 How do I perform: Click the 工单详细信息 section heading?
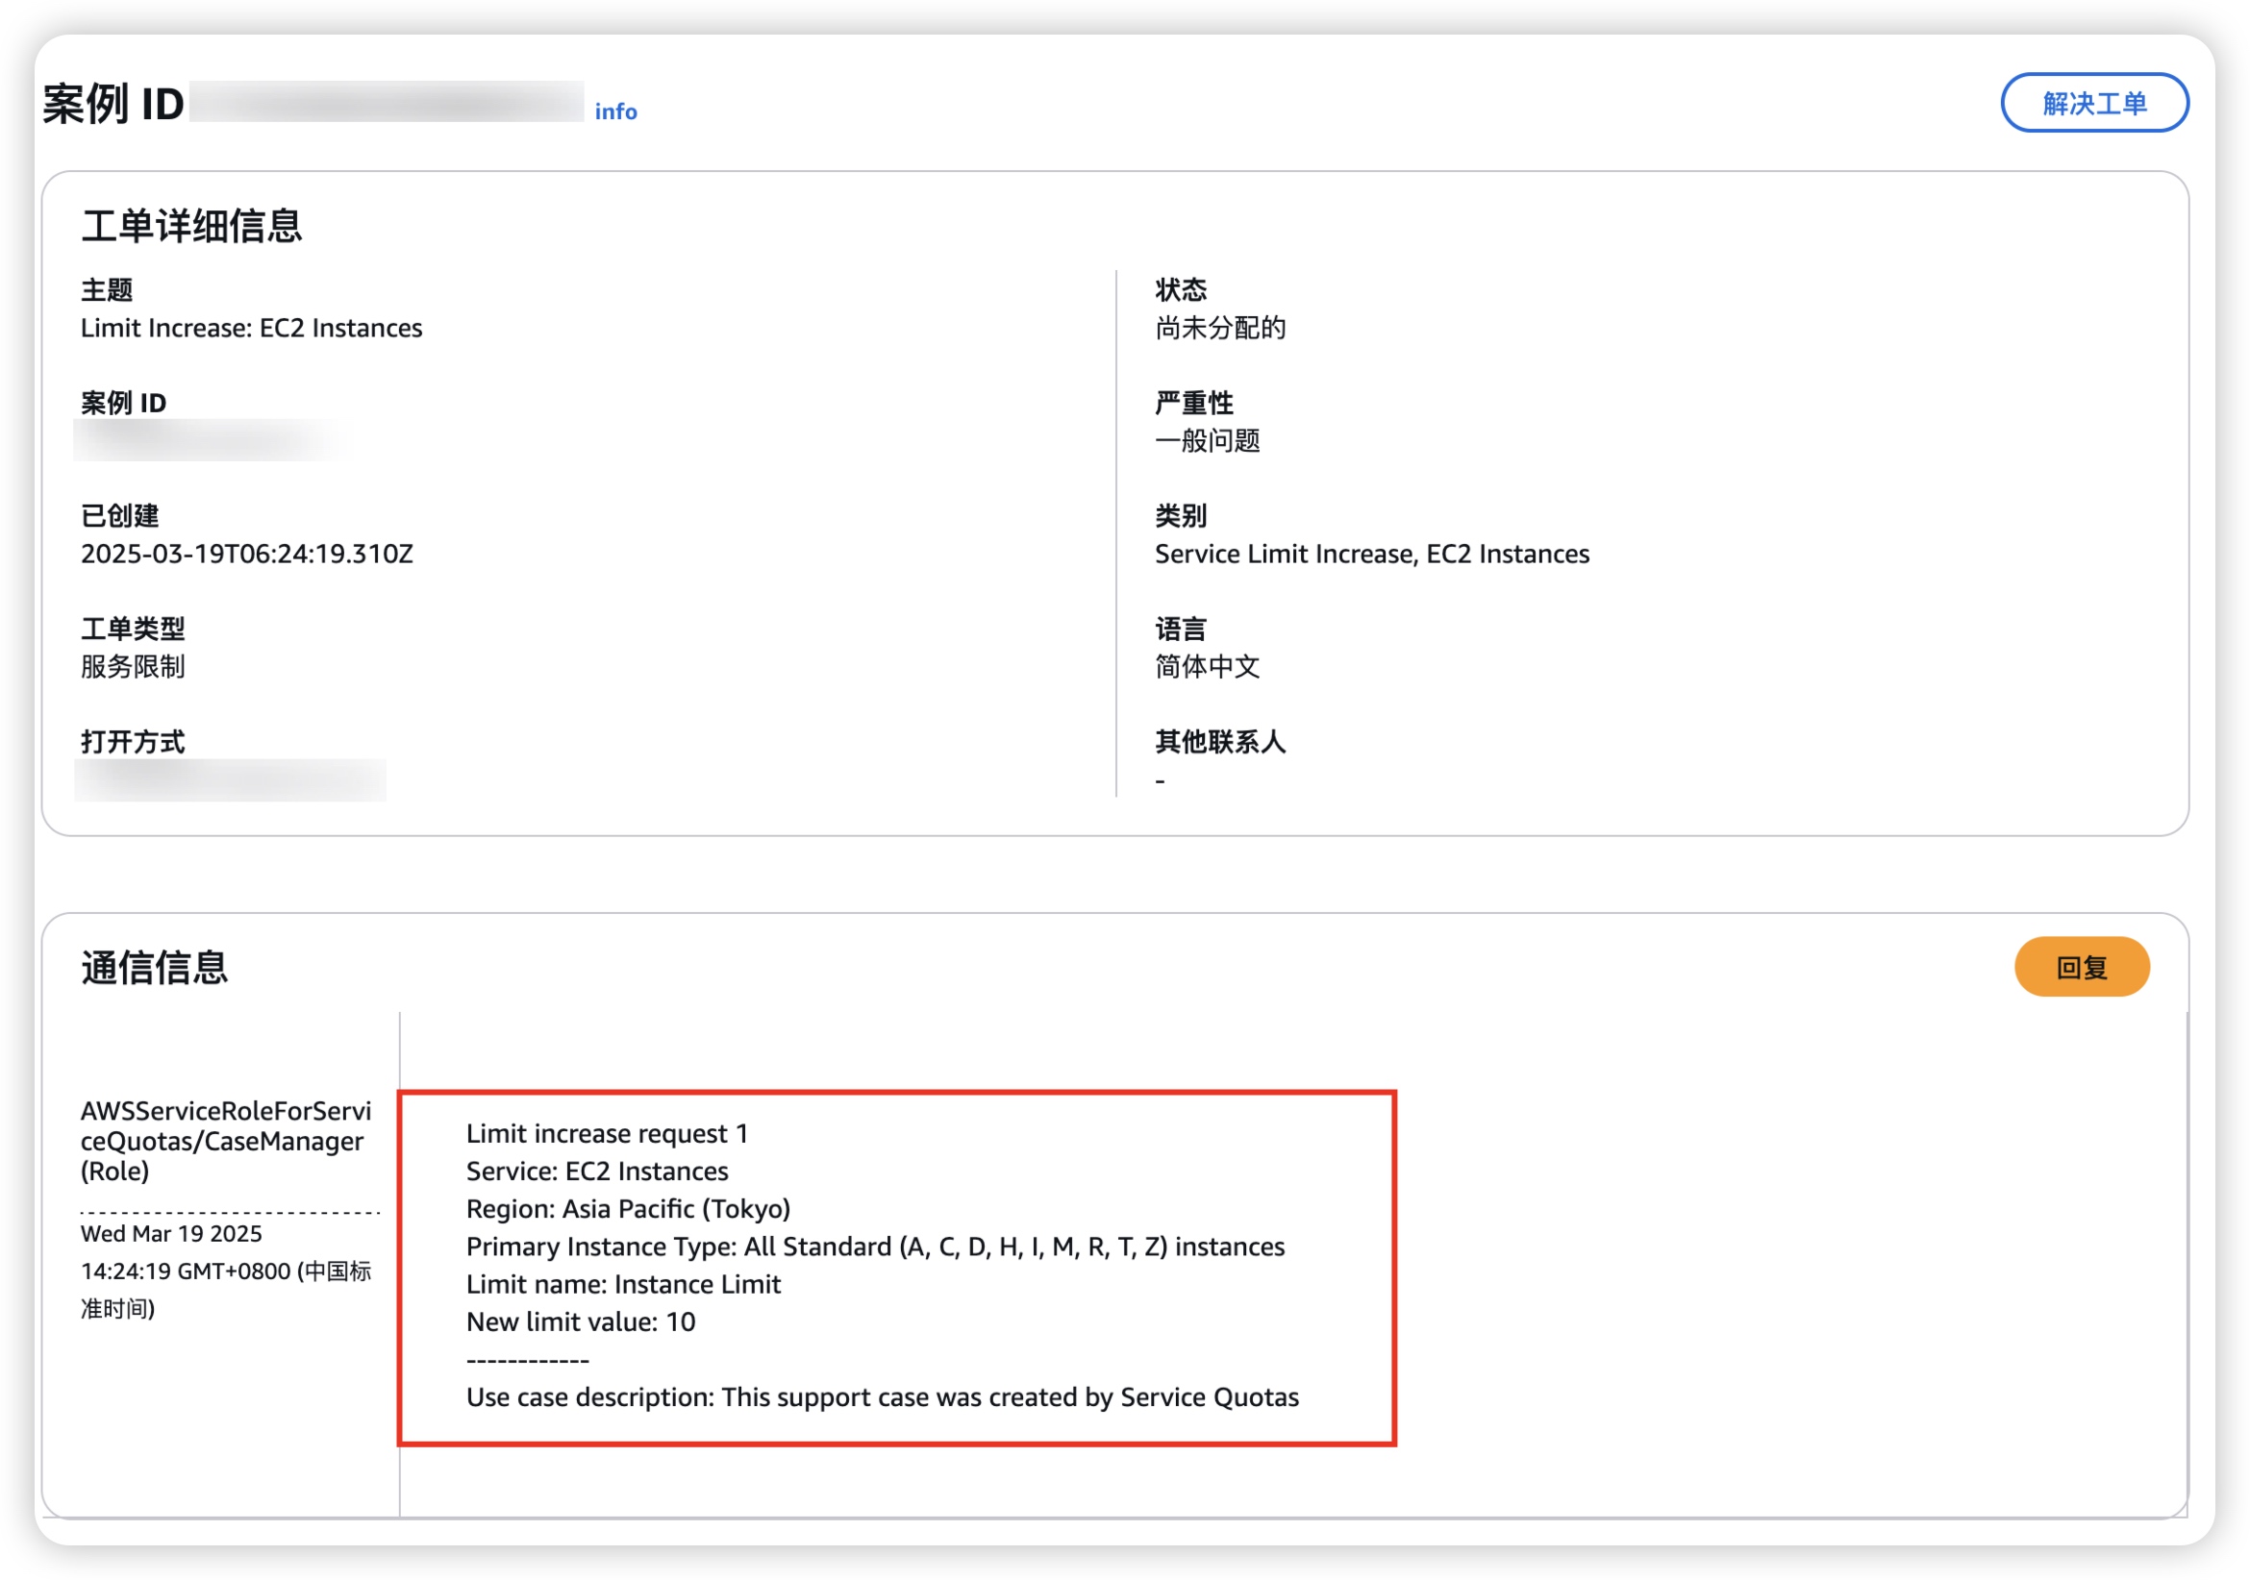[191, 226]
